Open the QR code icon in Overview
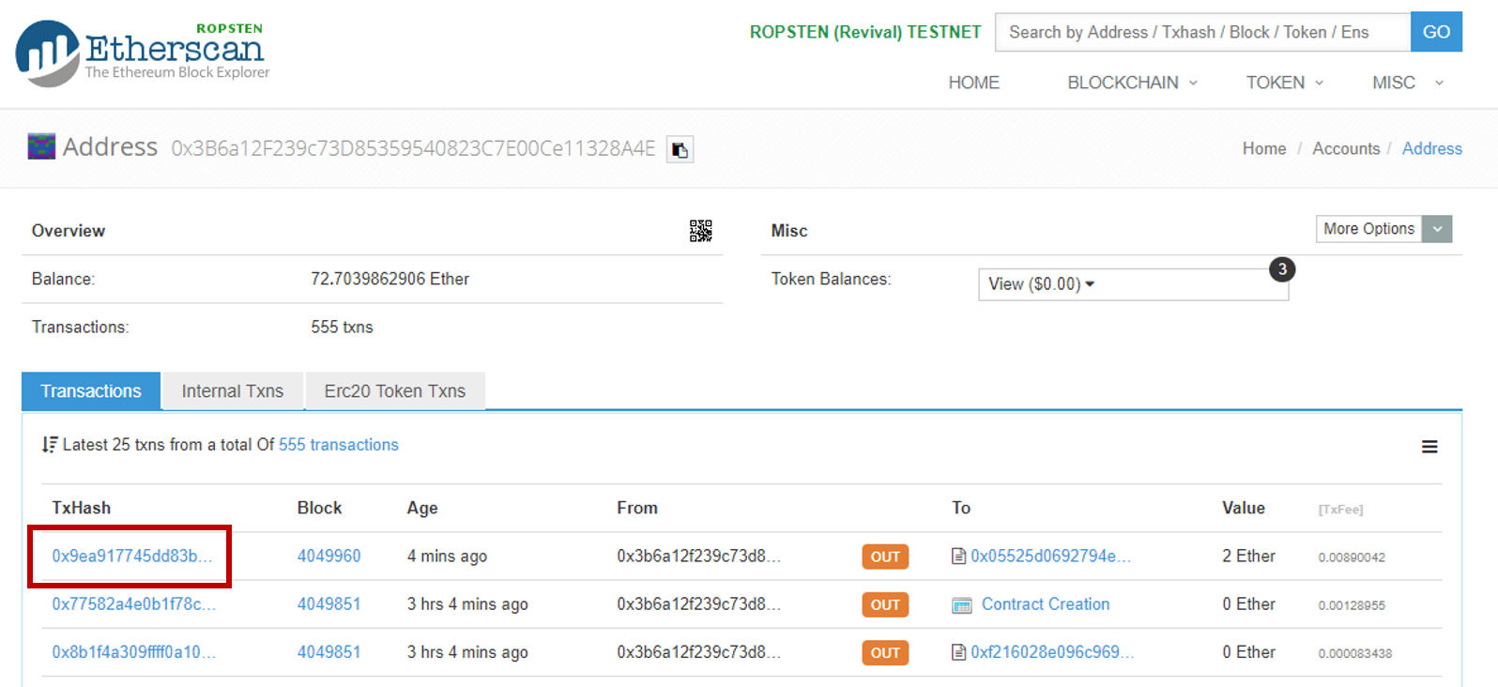The height and width of the screenshot is (687, 1498). [700, 231]
